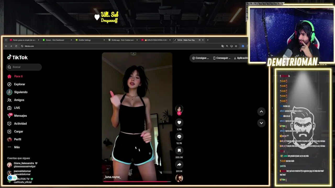
Task: Click the 12.7K comments count
Action: [x=179, y=143]
